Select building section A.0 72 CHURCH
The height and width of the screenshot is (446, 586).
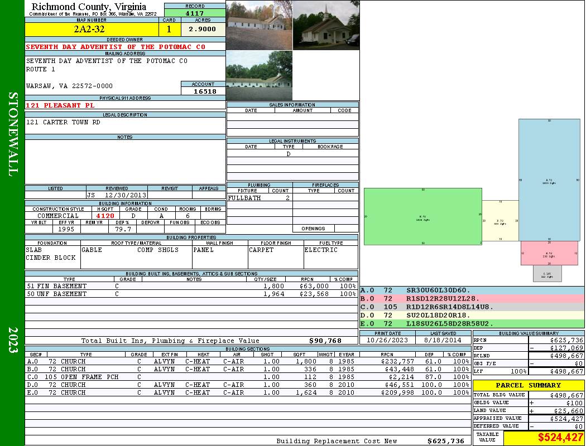click(x=248, y=361)
